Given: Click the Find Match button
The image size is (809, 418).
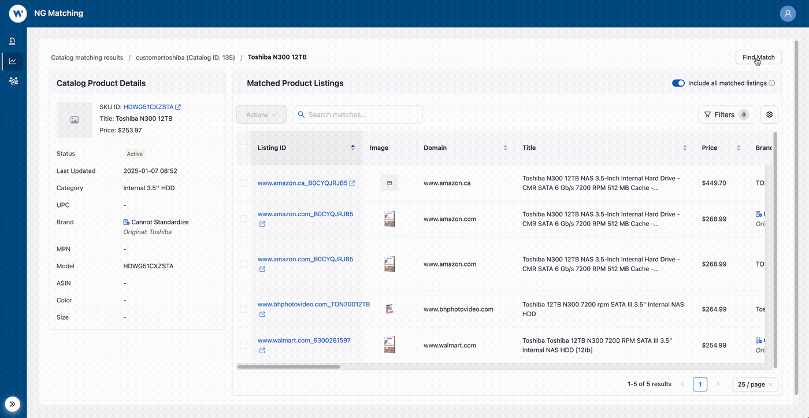Looking at the screenshot, I should point(759,57).
